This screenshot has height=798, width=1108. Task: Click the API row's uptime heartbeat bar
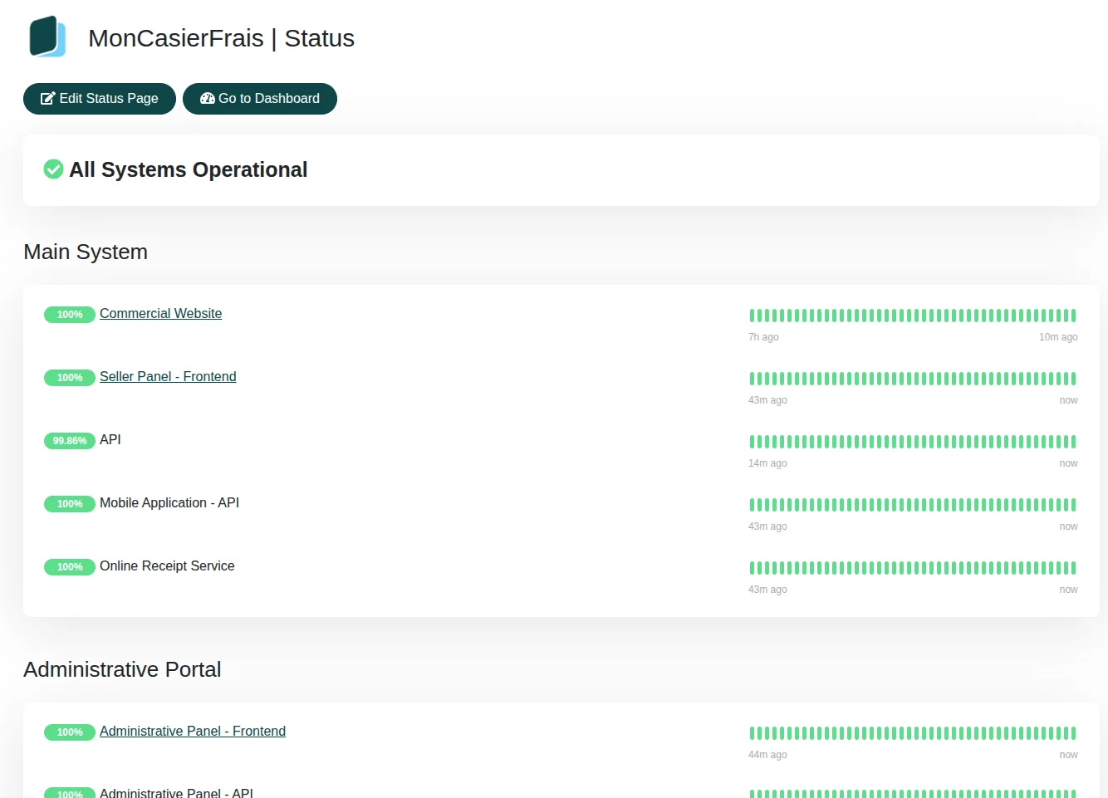point(913,442)
